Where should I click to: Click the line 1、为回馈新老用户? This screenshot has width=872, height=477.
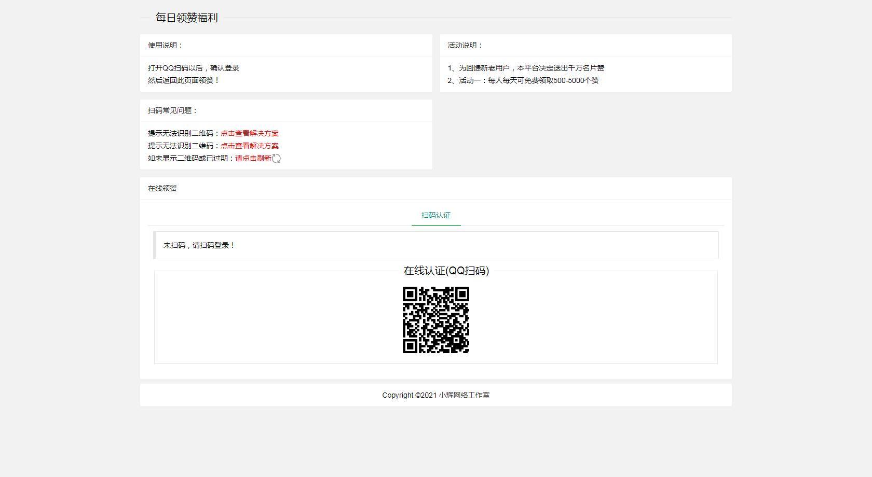click(526, 68)
